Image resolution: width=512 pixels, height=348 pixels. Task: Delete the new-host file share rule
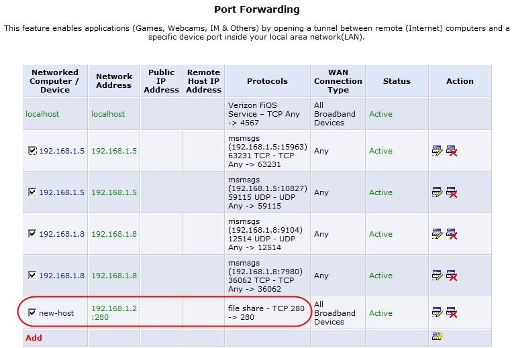452,312
